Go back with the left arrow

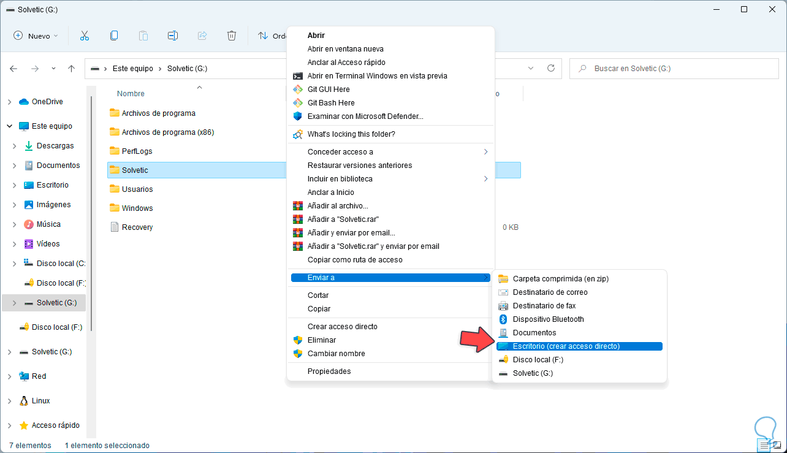click(x=13, y=69)
